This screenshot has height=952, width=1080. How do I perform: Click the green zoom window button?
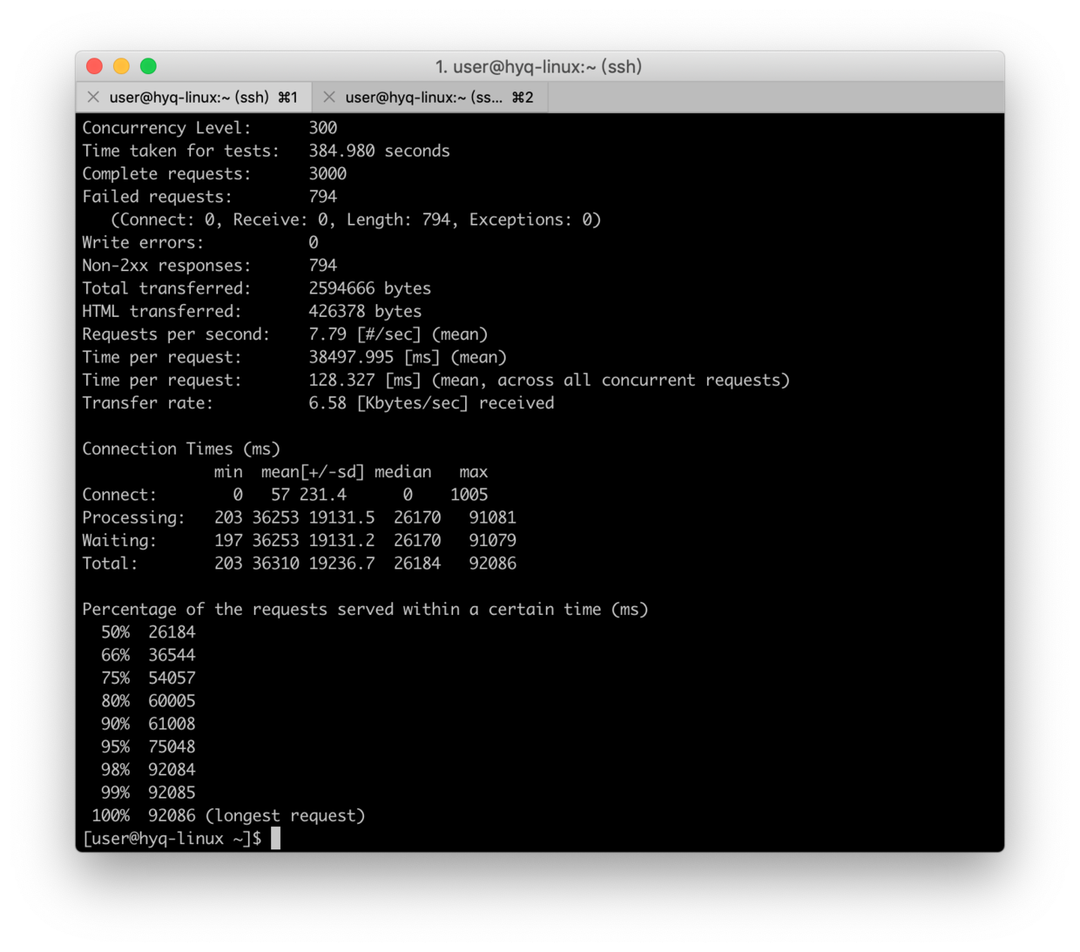coord(148,66)
